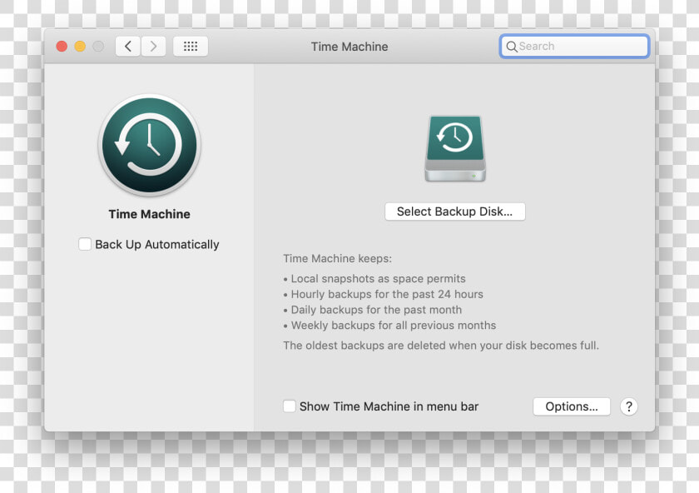The width and height of the screenshot is (699, 493).
Task: Click 'The oldest backups are deleted' sentence
Action: (x=441, y=346)
